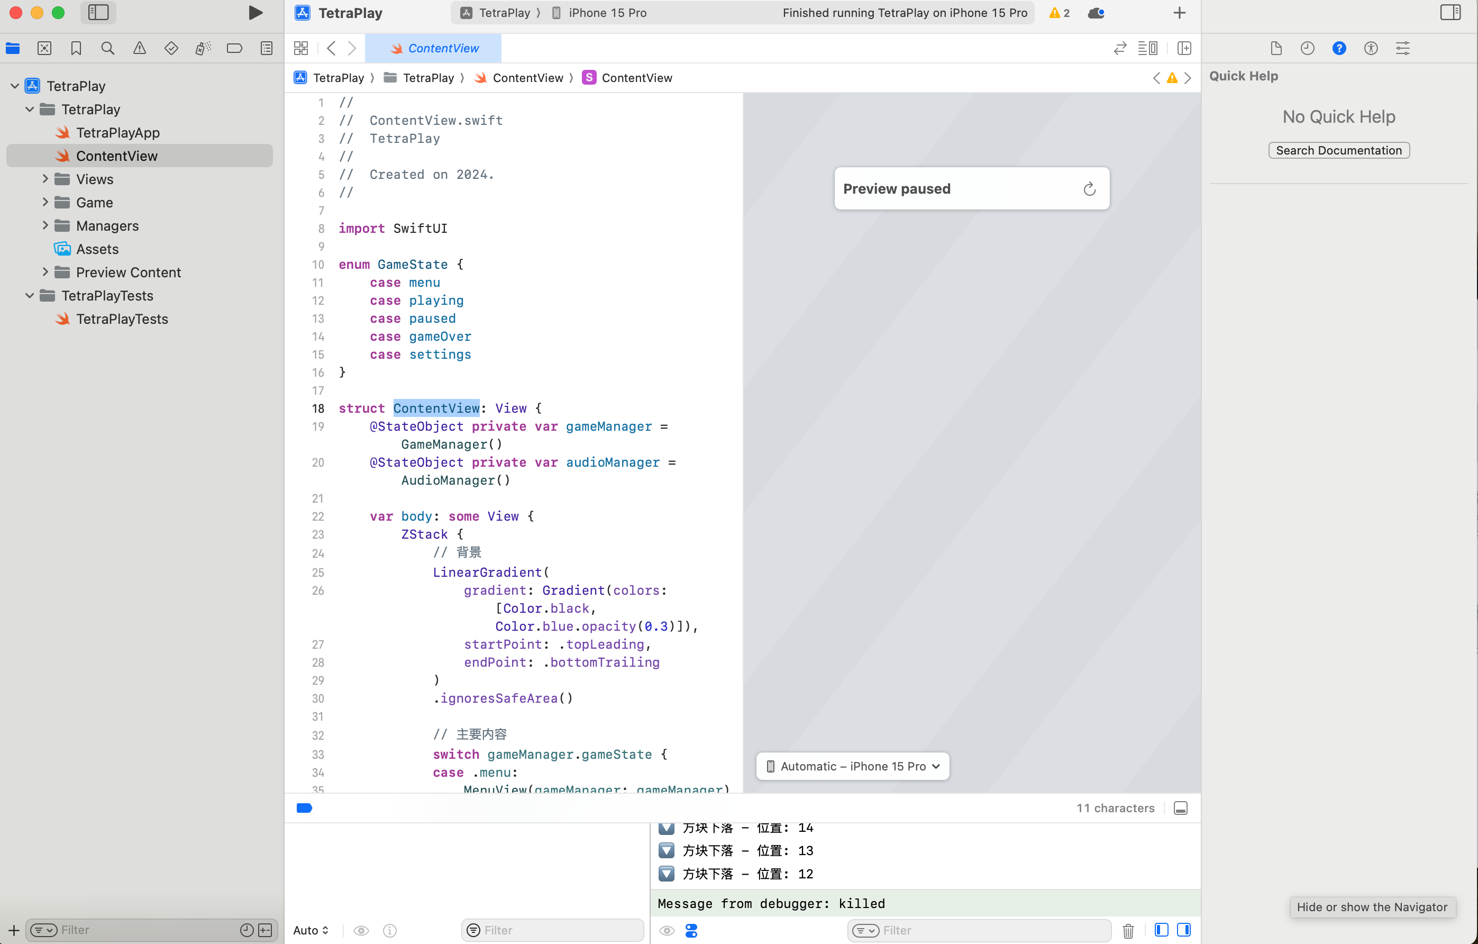Click the add editor split icon
Image resolution: width=1478 pixels, height=944 pixels.
pyautogui.click(x=1184, y=49)
